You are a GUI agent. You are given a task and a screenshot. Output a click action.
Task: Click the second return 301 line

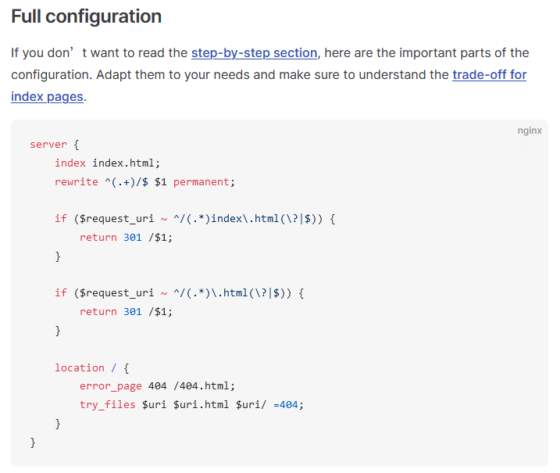click(126, 312)
